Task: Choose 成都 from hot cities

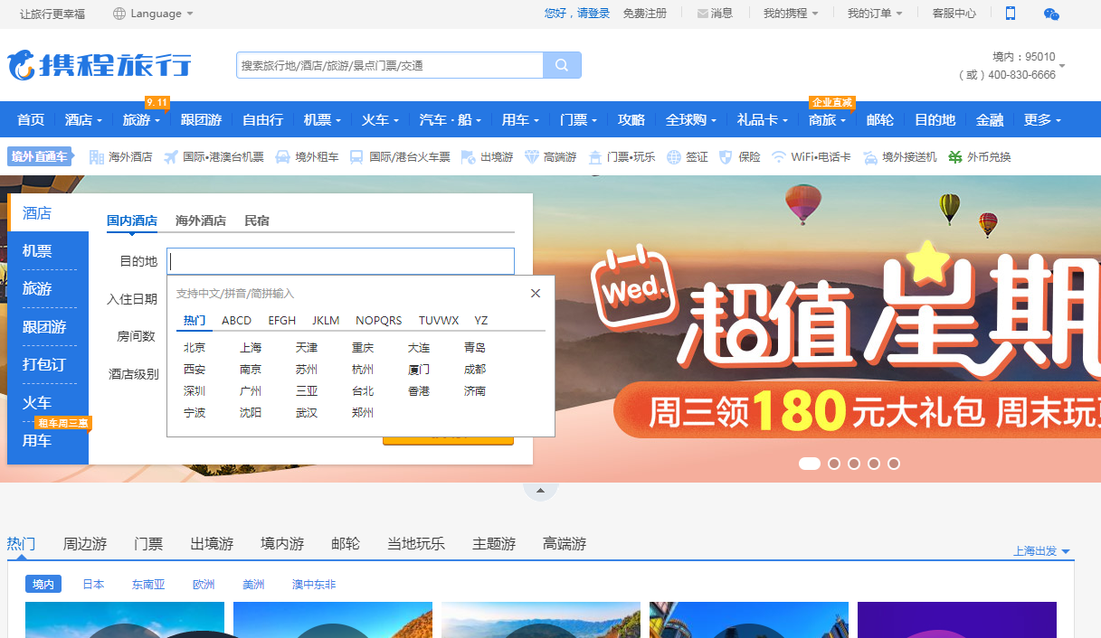Action: tap(475, 370)
